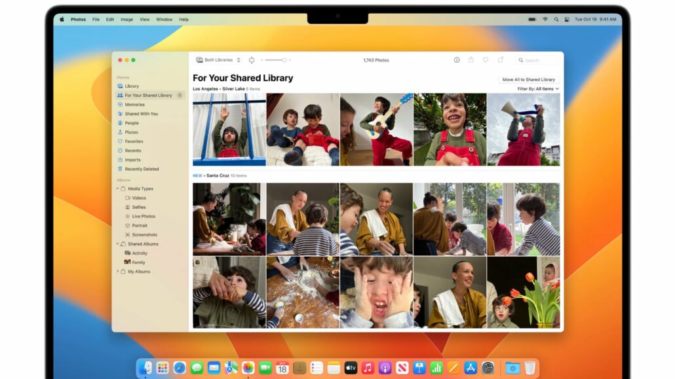Viewport: 675px width, 379px height.
Task: Open Memories in the sidebar
Action: pos(134,105)
